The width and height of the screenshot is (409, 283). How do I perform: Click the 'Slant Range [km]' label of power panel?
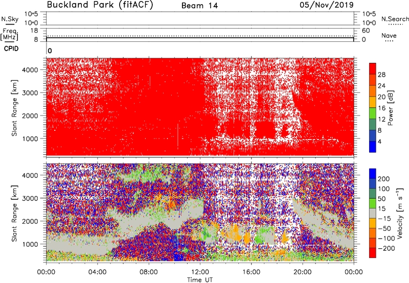[14, 108]
